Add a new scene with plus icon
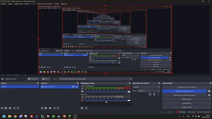Screen dimensions: 212x119 pyautogui.click(x=2, y=108)
